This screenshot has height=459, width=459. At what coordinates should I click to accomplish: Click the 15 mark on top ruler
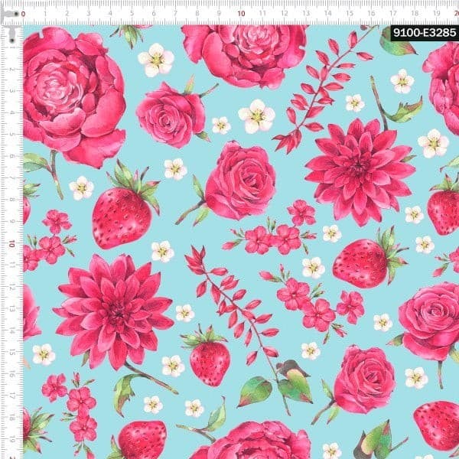click(350, 14)
